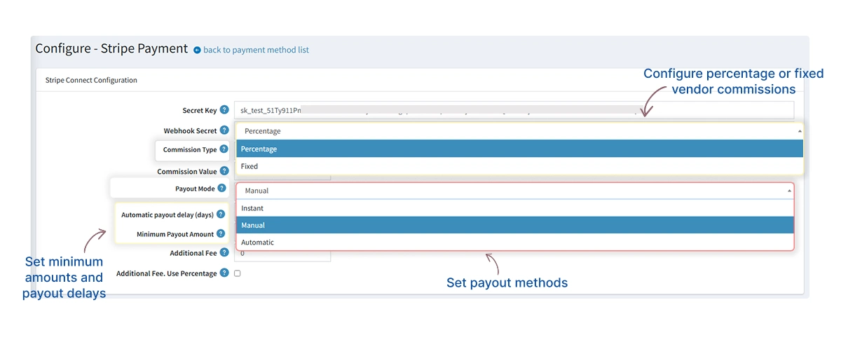Image resolution: width=841 pixels, height=361 pixels.
Task: Click help icon next to Commission Value
Action: point(224,171)
